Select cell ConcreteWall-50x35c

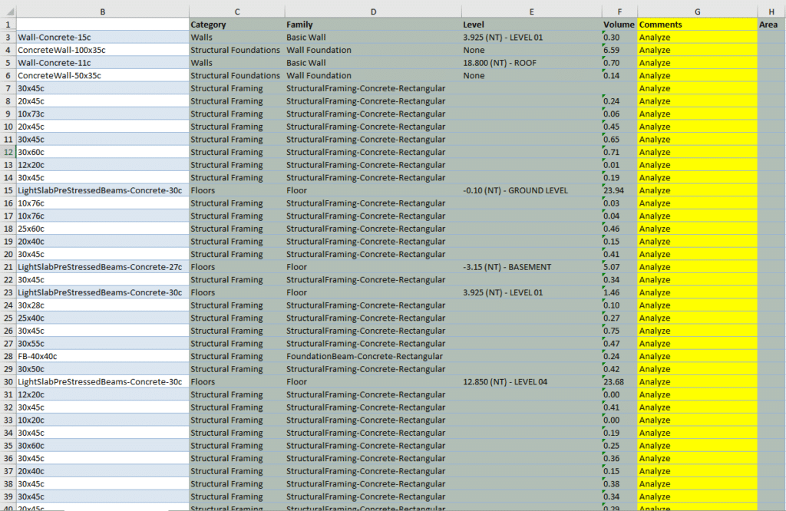coord(103,76)
